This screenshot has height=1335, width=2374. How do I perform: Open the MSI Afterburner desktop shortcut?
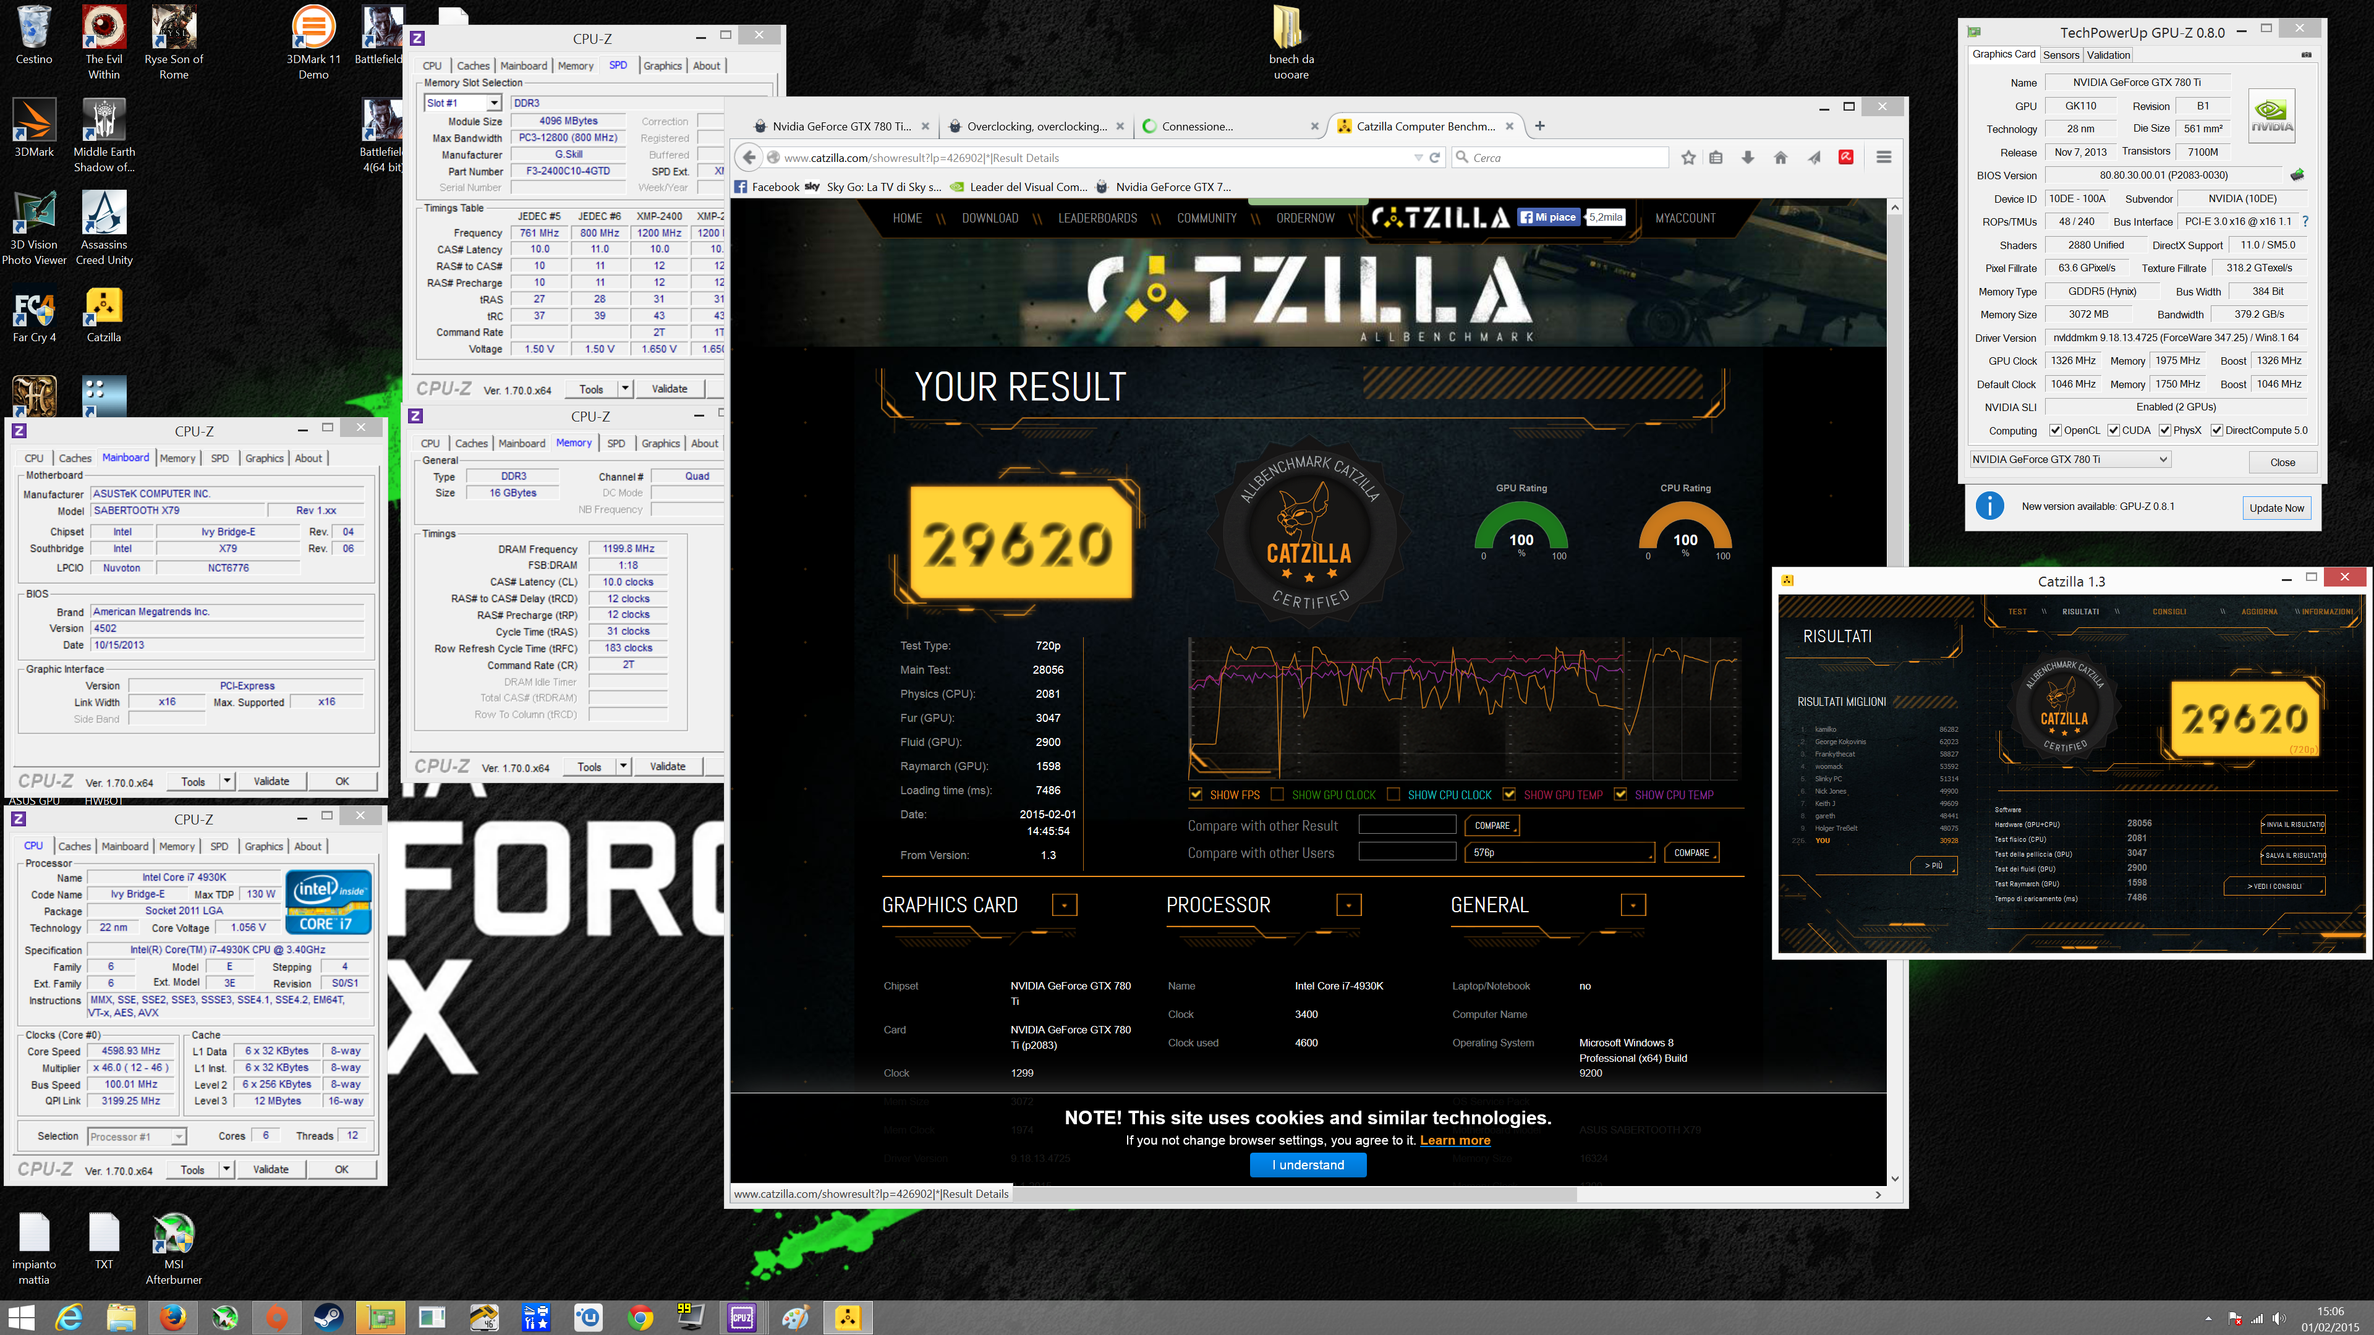(x=173, y=1249)
